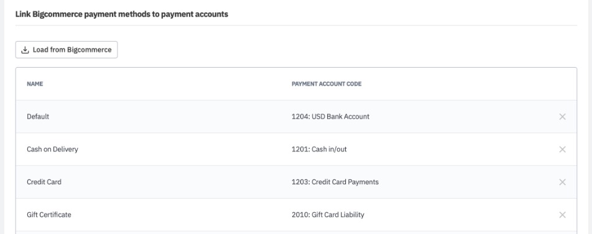
Task: Sort by the NAME column header
Action: (35, 84)
